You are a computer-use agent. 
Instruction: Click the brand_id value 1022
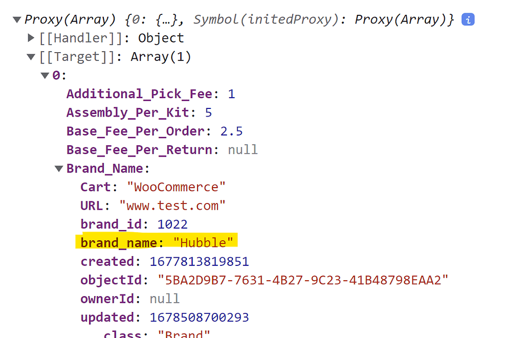pos(172,224)
